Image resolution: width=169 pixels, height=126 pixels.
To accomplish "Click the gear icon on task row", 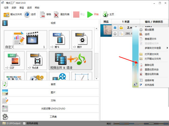I will pyautogui.click(x=115, y=34).
